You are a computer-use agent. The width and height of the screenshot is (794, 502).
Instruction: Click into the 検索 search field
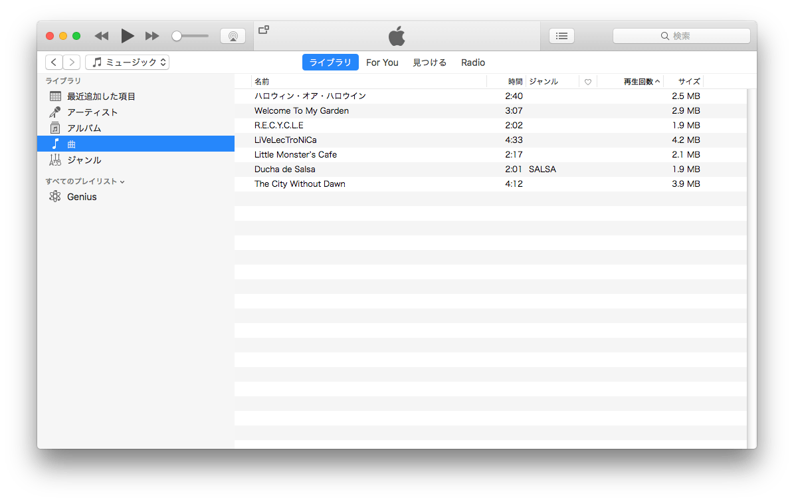point(682,36)
